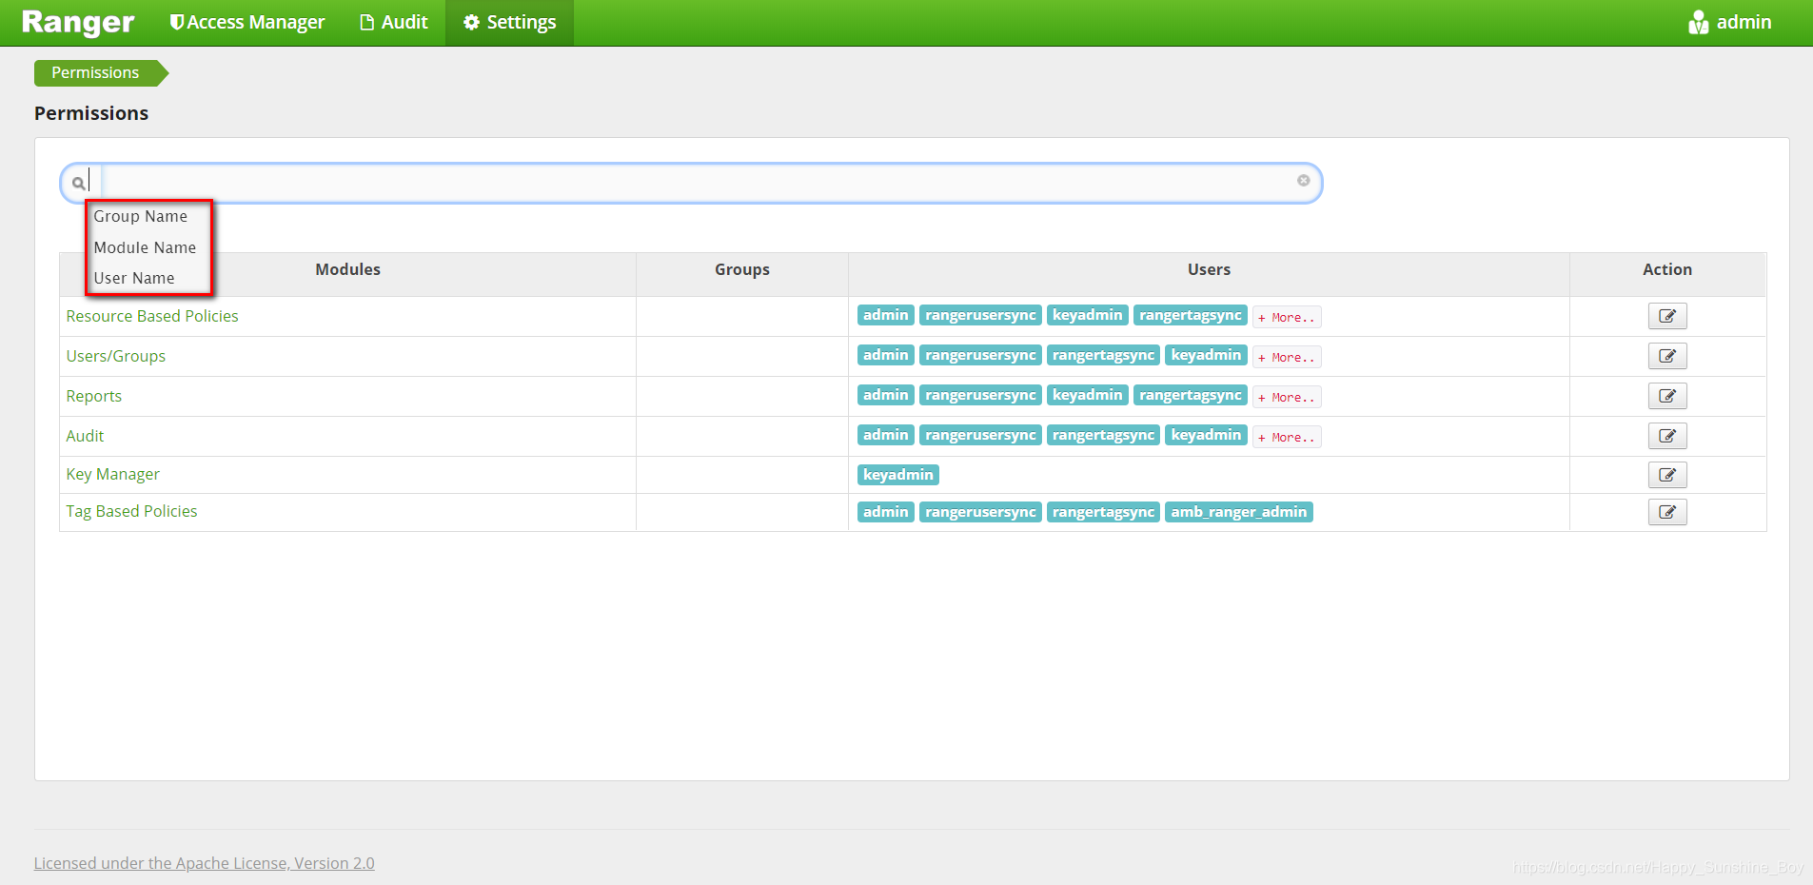Image resolution: width=1813 pixels, height=885 pixels.
Task: Edit permissions for the Audit module
Action: pyautogui.click(x=1666, y=436)
